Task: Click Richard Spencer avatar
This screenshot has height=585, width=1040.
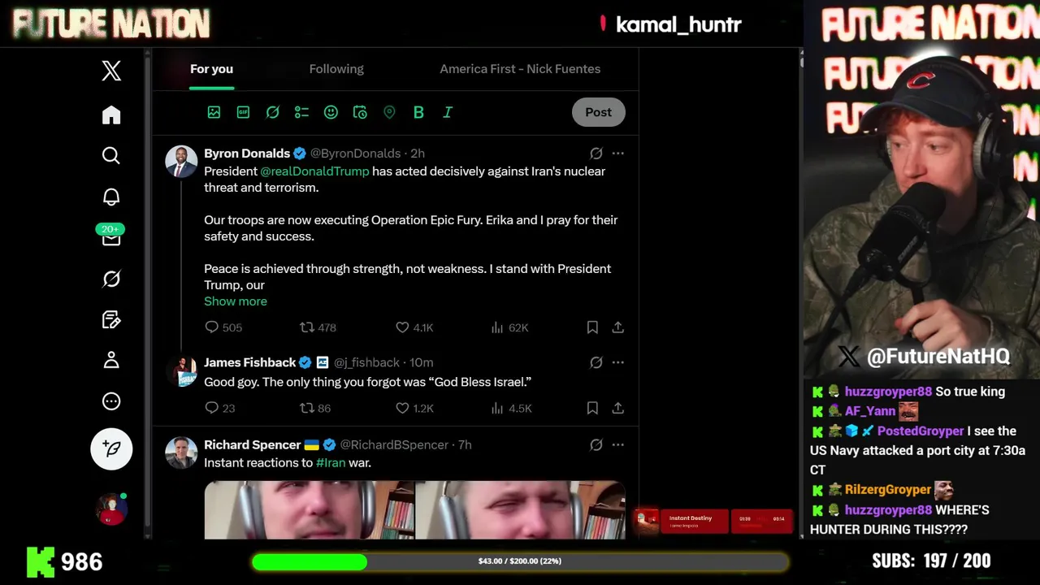Action: (x=181, y=453)
